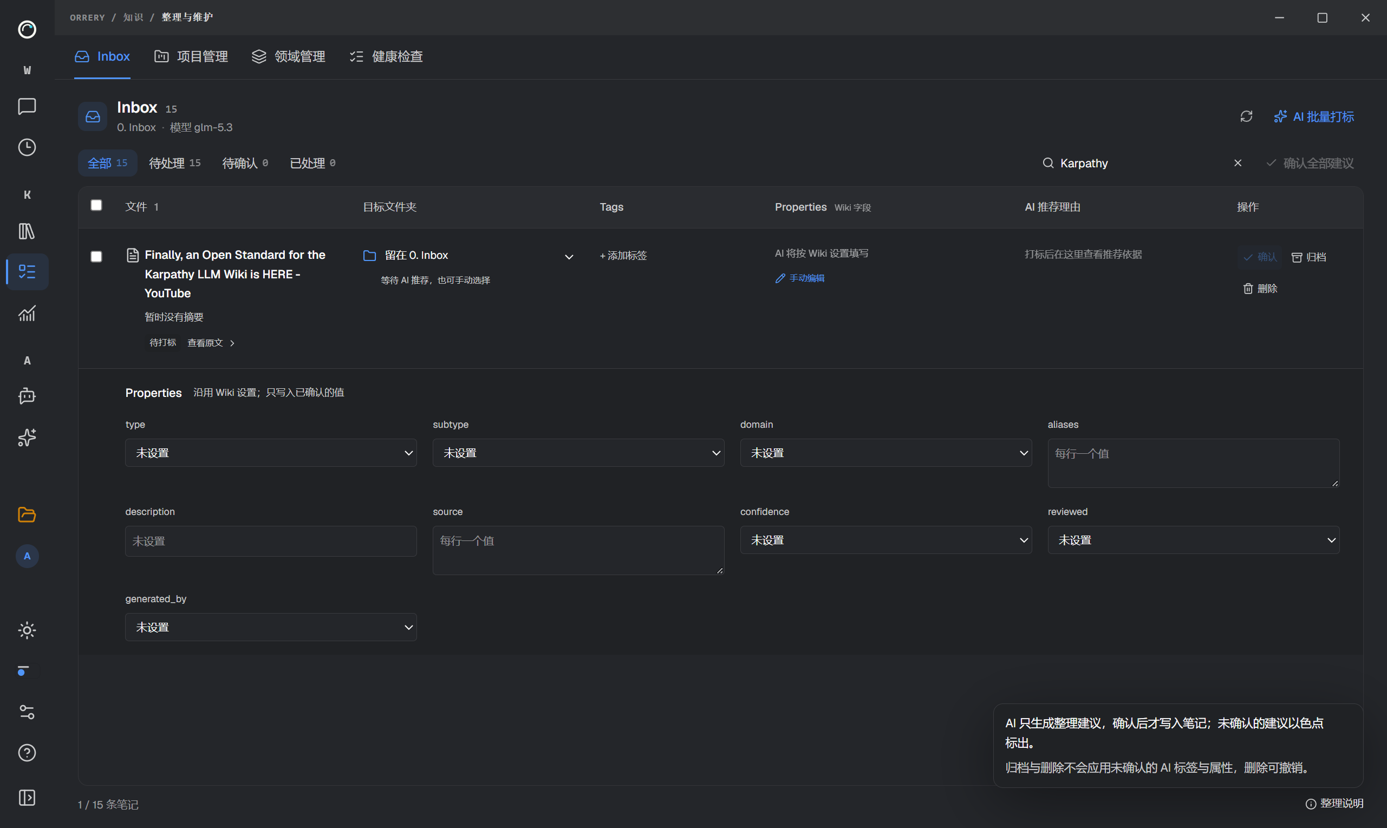Click the refresh icon next to AI 批量打标
Viewport: 1387px width, 828px height.
(1246, 116)
